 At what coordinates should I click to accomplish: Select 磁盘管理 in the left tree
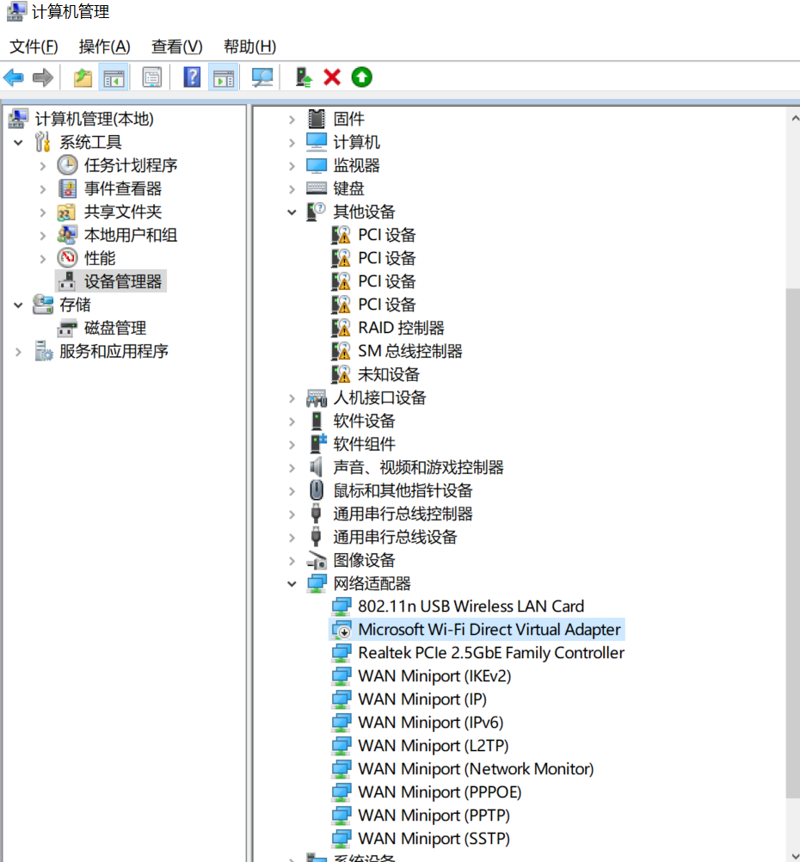(114, 328)
